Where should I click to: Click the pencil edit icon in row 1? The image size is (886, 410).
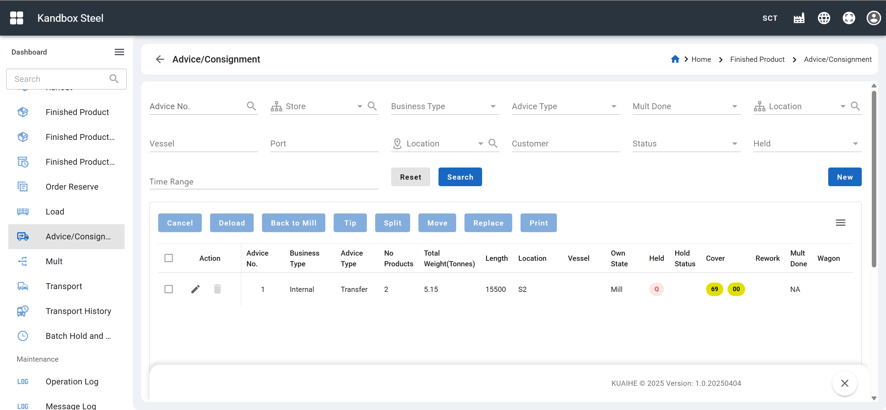point(196,289)
